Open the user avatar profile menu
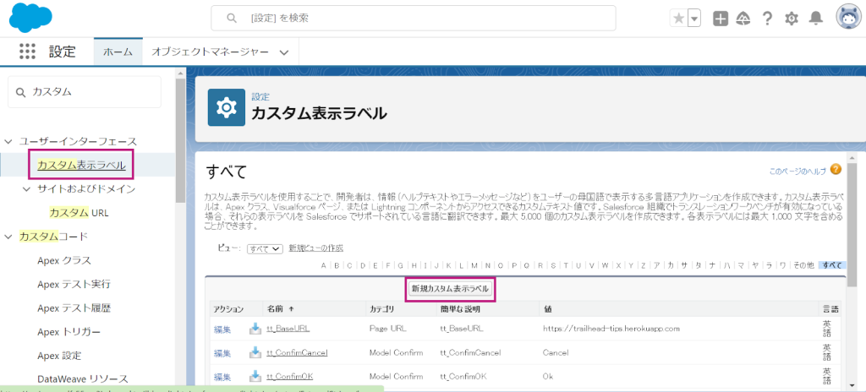The image size is (866, 392). coord(850,18)
